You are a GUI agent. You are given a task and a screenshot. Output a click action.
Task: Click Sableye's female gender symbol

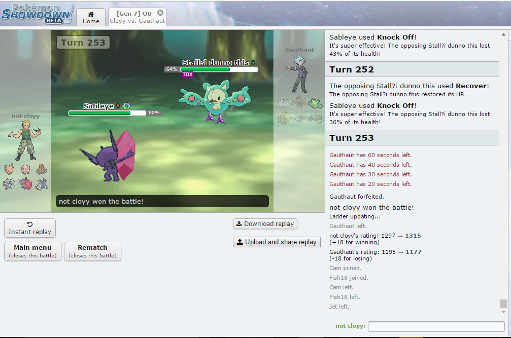[x=118, y=106]
